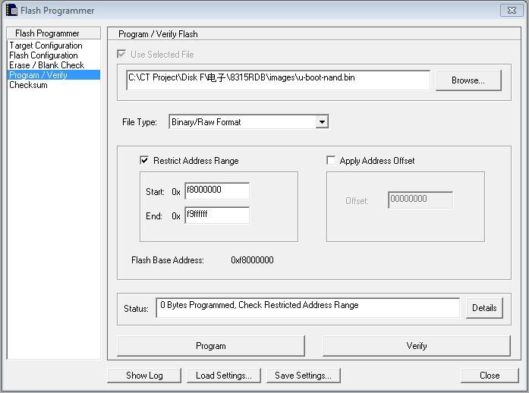The width and height of the screenshot is (529, 393).
Task: Click the Flash Programmer list header
Action: 54,33
